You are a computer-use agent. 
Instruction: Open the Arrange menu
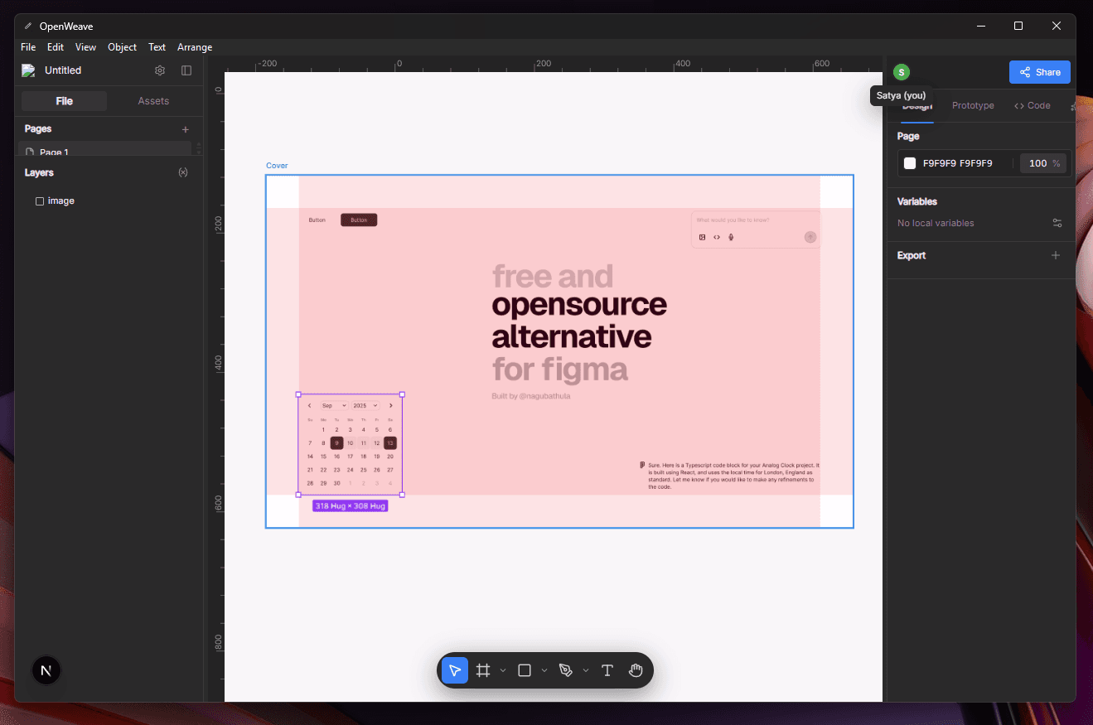(195, 47)
